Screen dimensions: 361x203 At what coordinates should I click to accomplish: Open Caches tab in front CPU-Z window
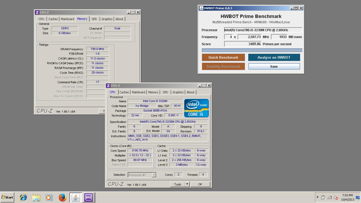coord(124,92)
